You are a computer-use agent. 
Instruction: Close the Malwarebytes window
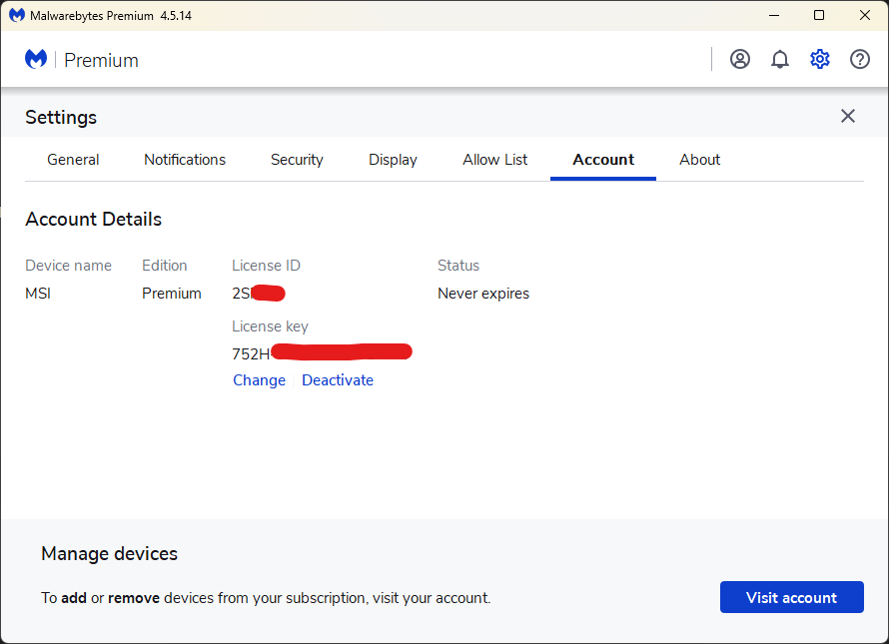point(865,15)
